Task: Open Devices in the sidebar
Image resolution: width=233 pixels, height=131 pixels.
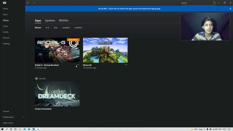Action: [6, 38]
